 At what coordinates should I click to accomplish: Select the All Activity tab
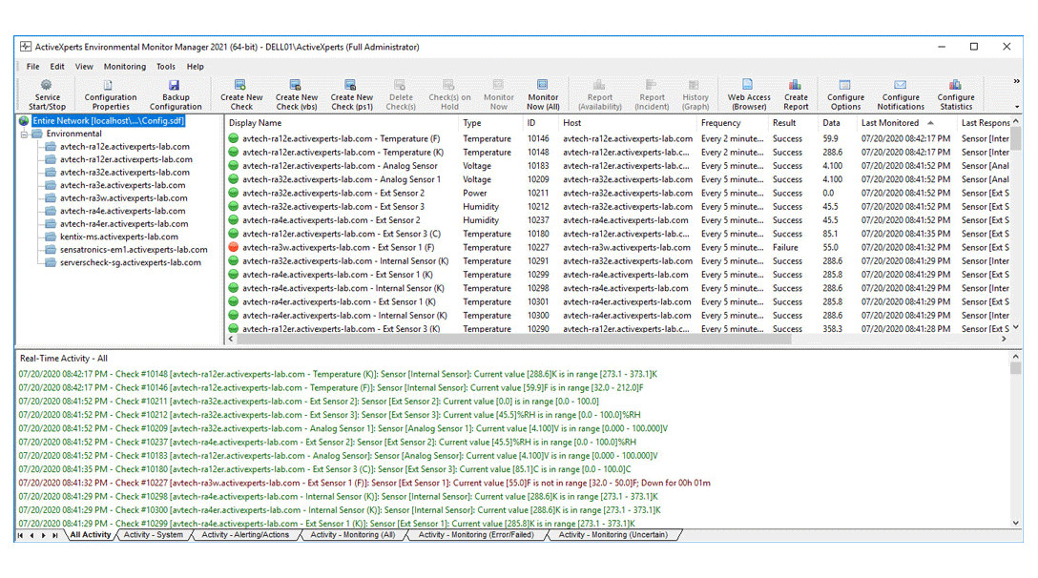[90, 535]
